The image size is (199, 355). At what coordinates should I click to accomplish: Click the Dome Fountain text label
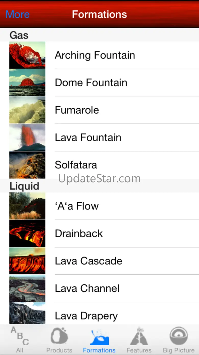point(91,83)
